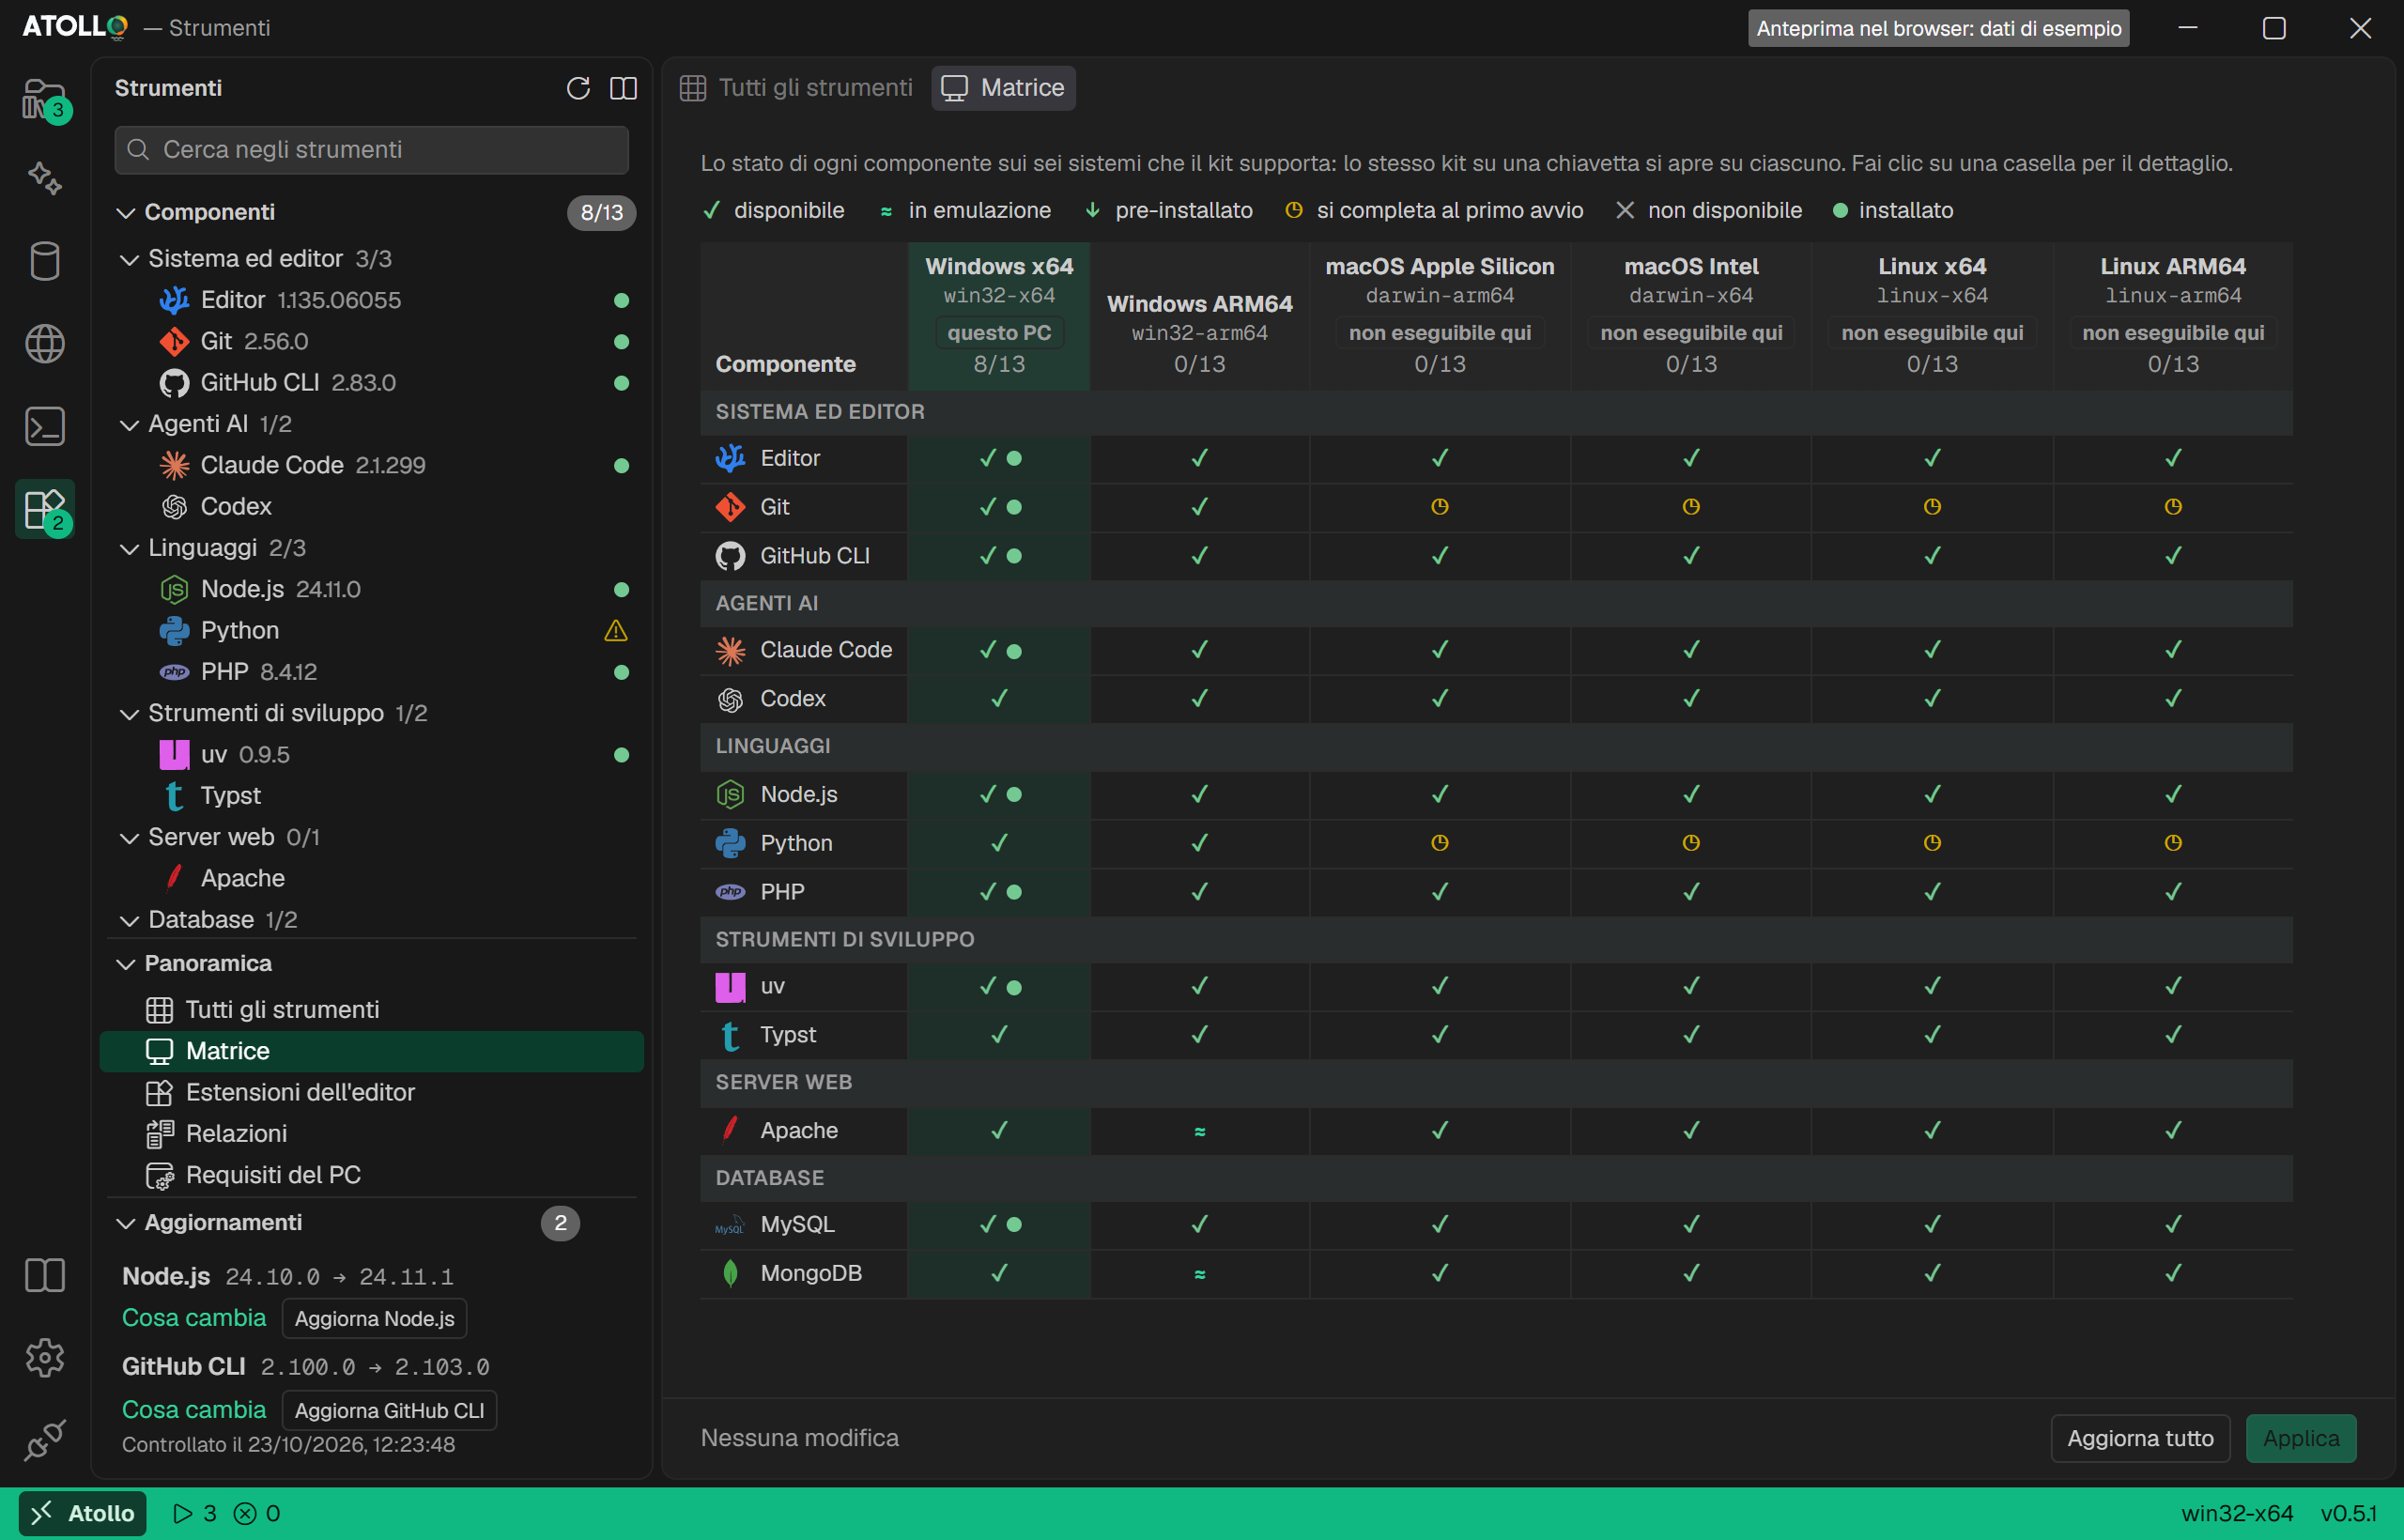Refresh the Strumenti panel
The width and height of the screenshot is (2404, 1540).
pyautogui.click(x=578, y=88)
